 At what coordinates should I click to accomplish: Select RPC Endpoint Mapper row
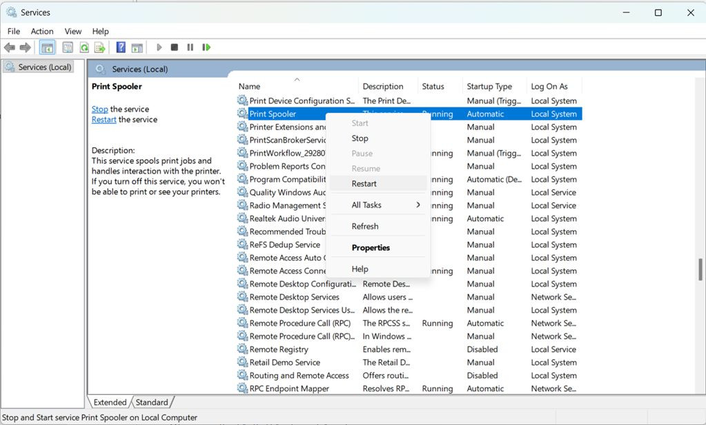[409, 388]
